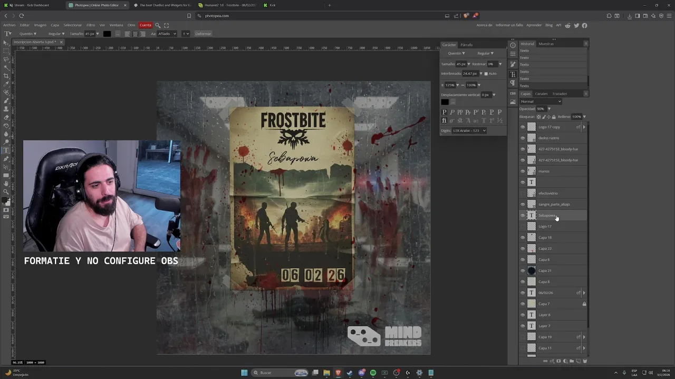Open the Info side panel icon
This screenshot has width=675, height=379.
(x=513, y=45)
